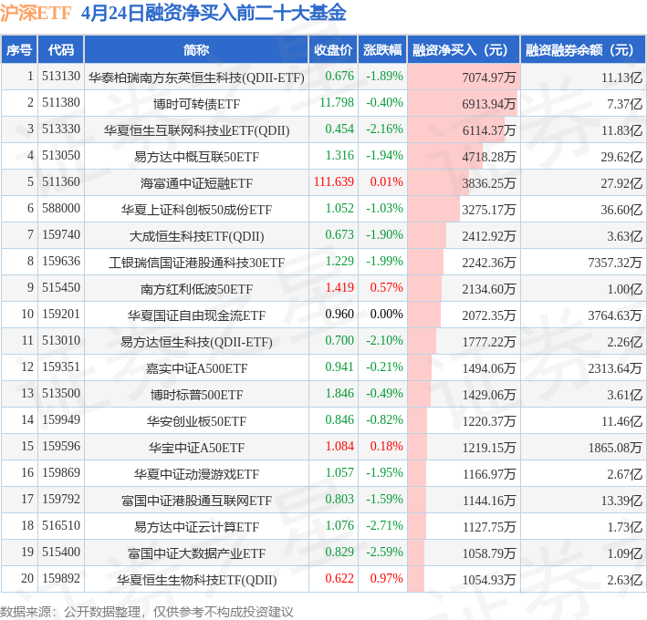Click balance value 2.63亿

click(x=624, y=580)
